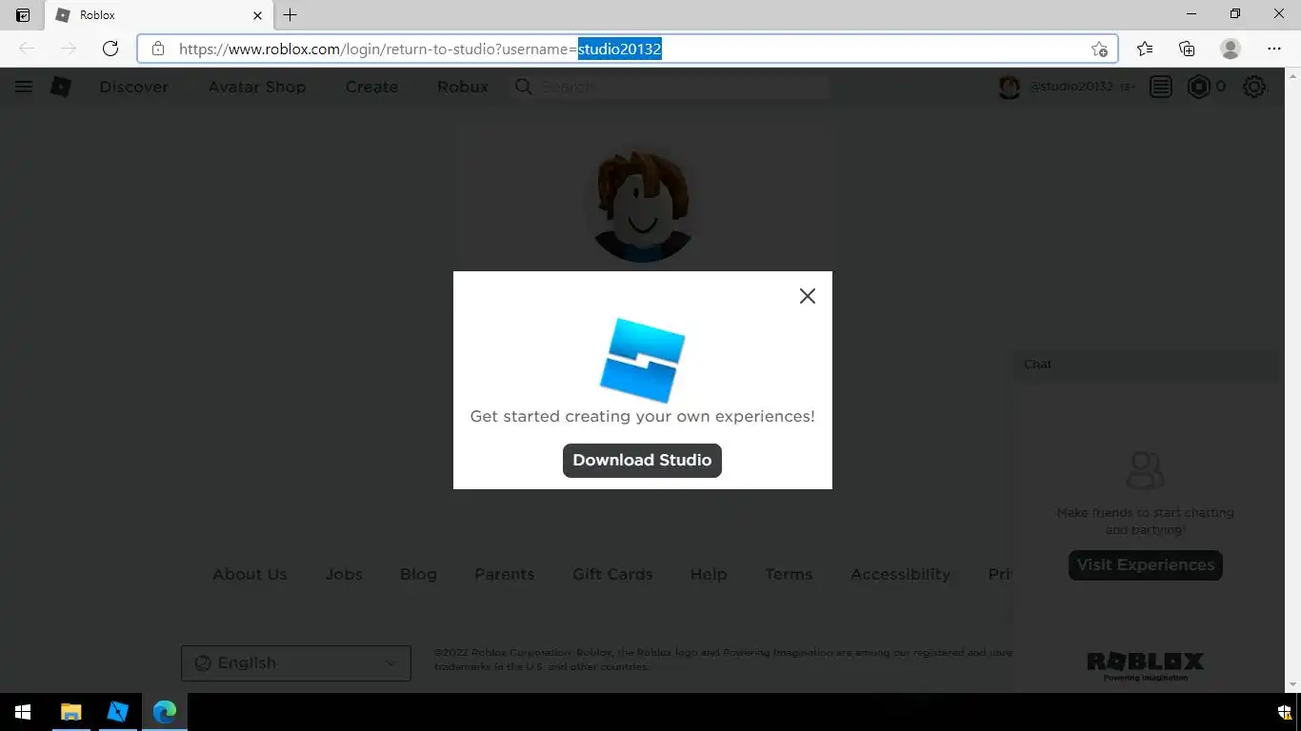Click the Visit Experiences button
Screen dimensions: 1301x731
click(1145, 564)
